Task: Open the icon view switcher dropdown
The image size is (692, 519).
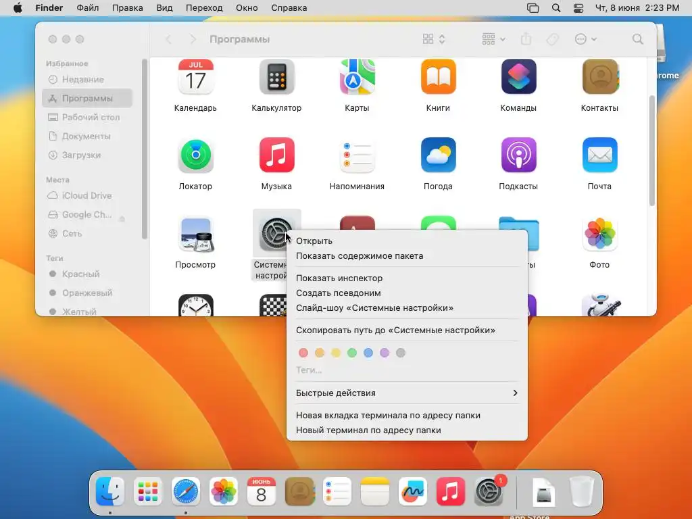Action: (435, 39)
